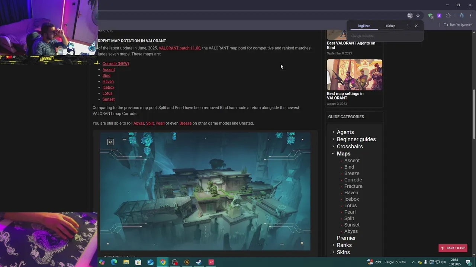Open Abyss in sidebar Maps list

(351, 231)
